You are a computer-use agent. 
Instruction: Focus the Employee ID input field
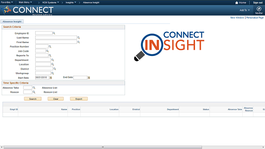coord(44,33)
